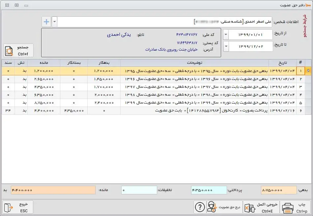Open the تا تاریخ date picker dropdown
This screenshot has height=216, width=313.
click(x=226, y=46)
